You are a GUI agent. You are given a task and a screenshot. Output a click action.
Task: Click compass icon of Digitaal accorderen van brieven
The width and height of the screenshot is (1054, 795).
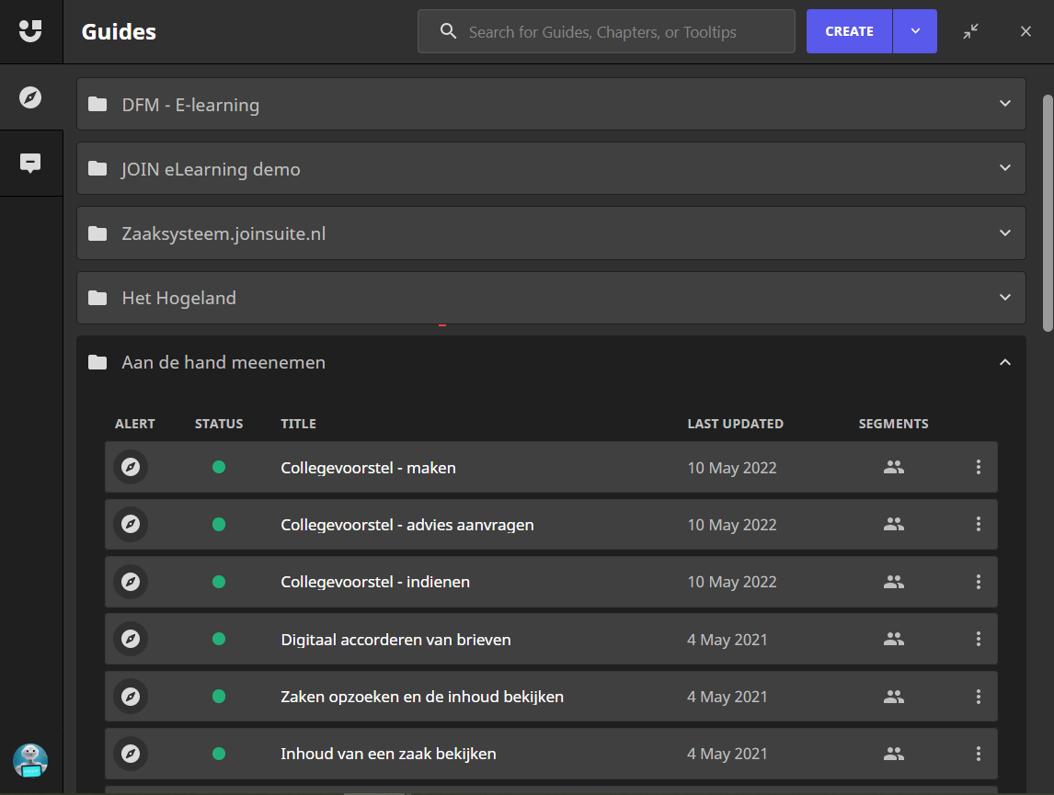(131, 639)
